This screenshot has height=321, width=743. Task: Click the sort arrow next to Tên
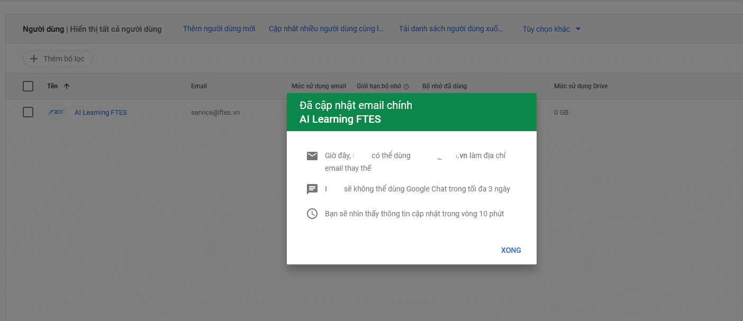point(66,86)
